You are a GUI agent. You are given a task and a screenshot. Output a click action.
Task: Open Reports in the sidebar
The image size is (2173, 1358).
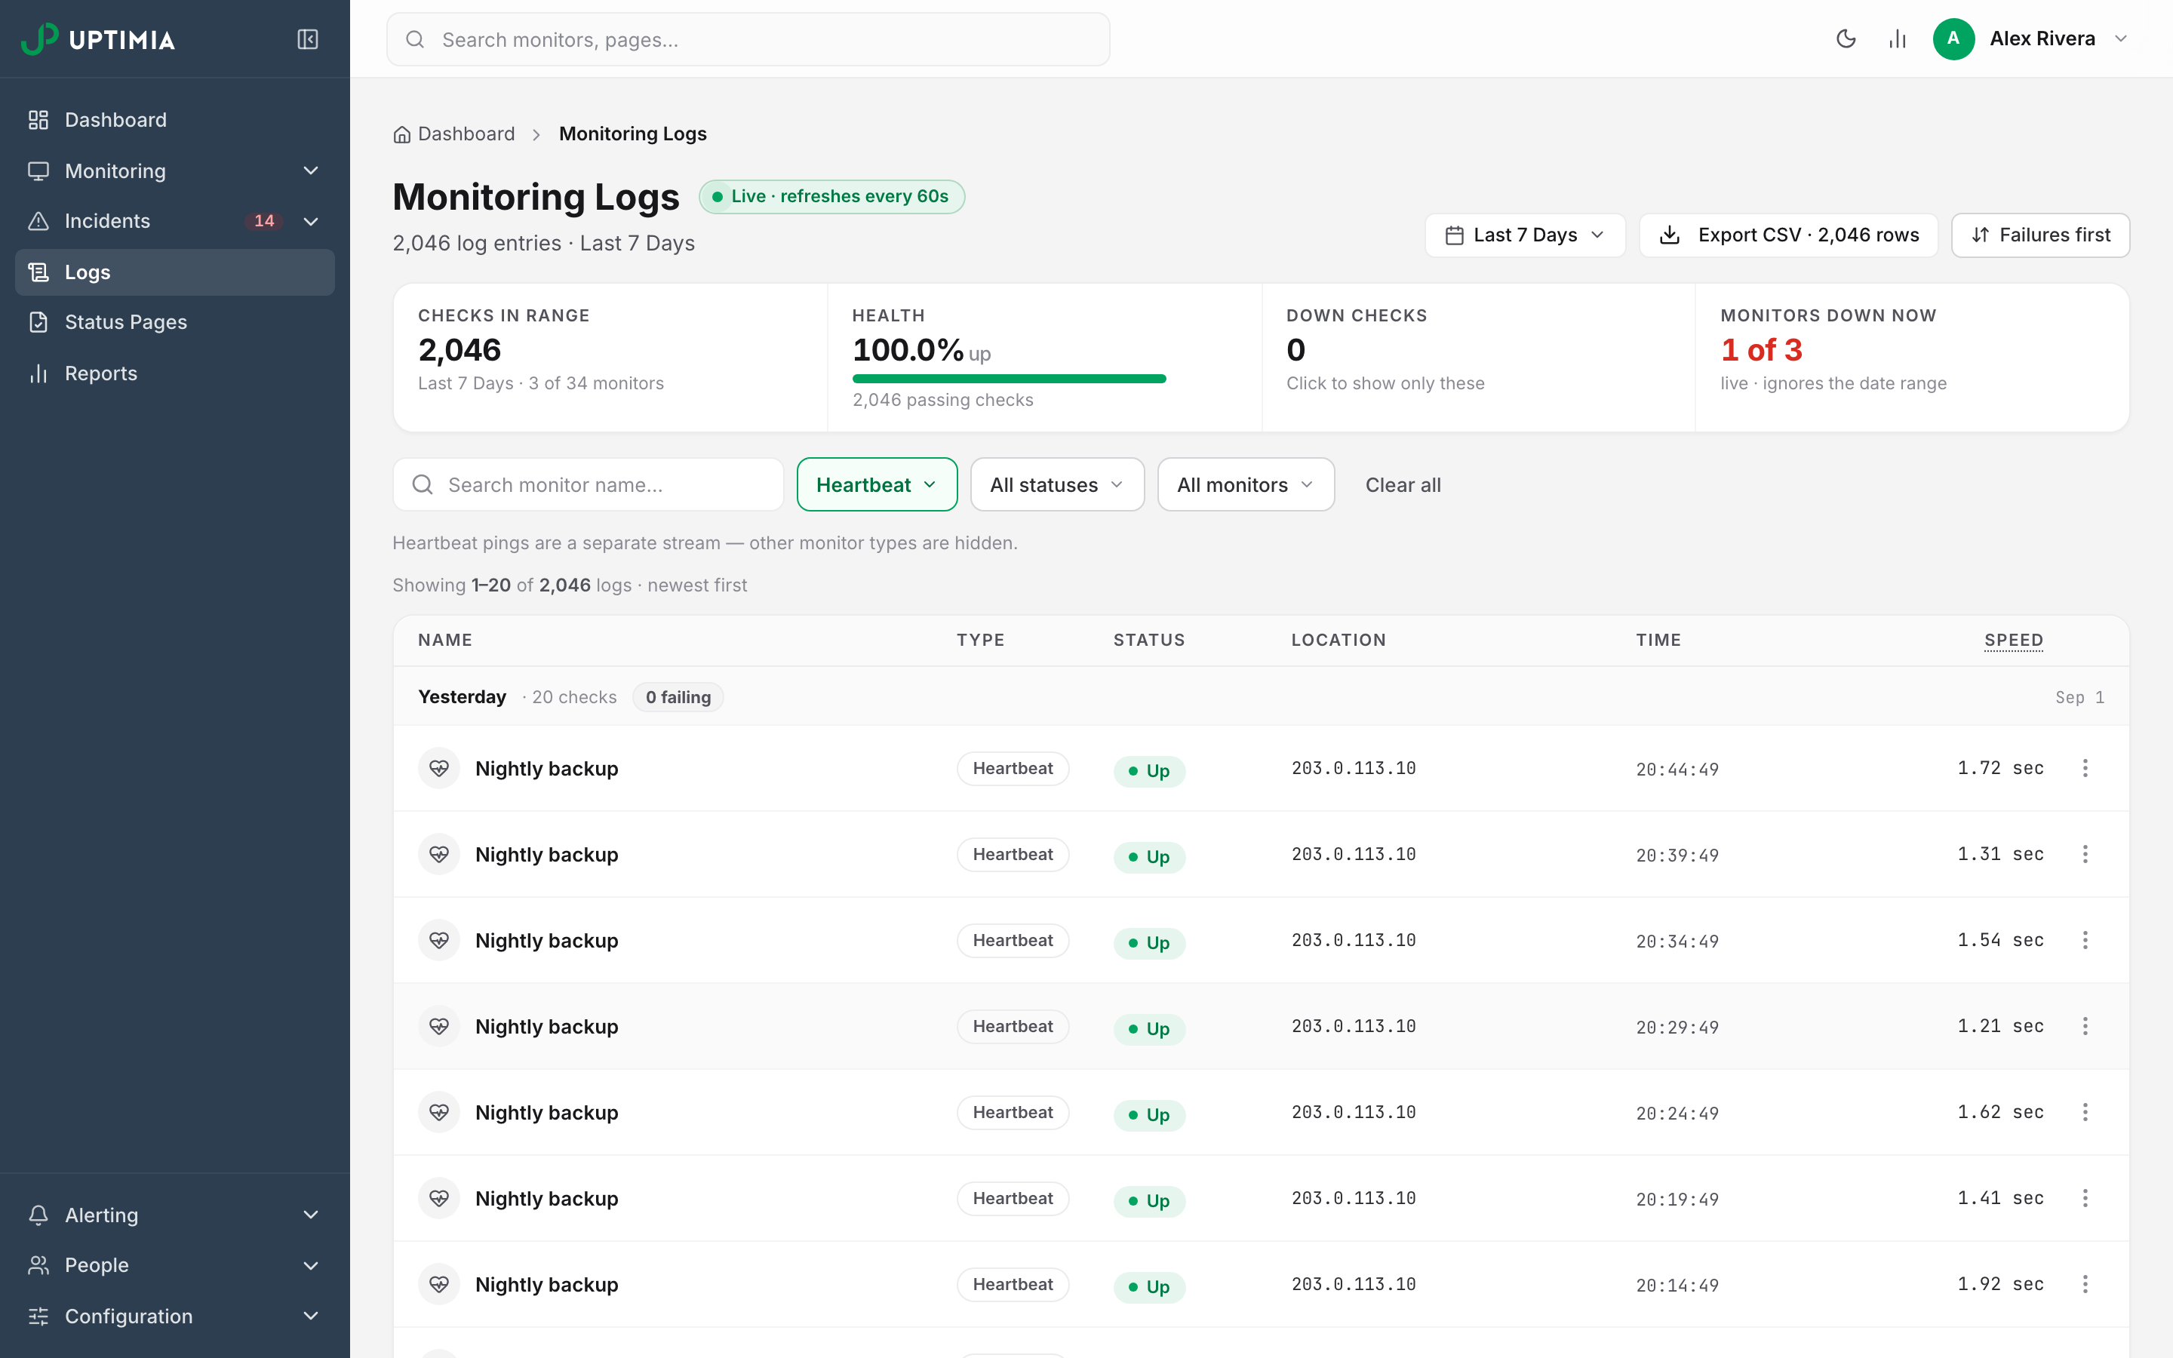click(175, 373)
